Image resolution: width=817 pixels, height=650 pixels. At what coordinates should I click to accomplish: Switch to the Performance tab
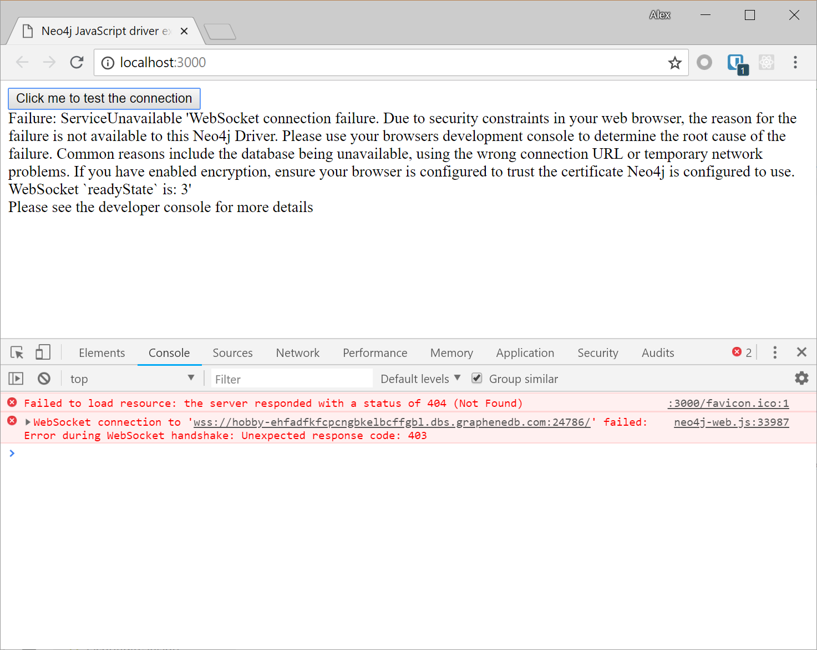tap(375, 352)
